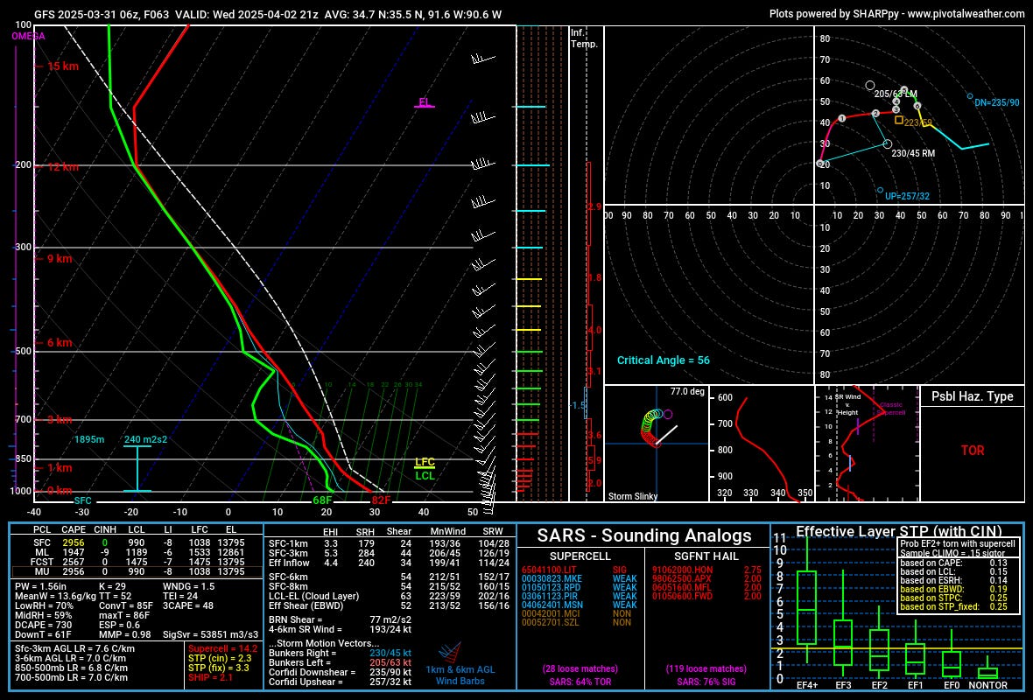
Task: Click the EF4+ green box in STP boxplot
Action: (x=806, y=607)
